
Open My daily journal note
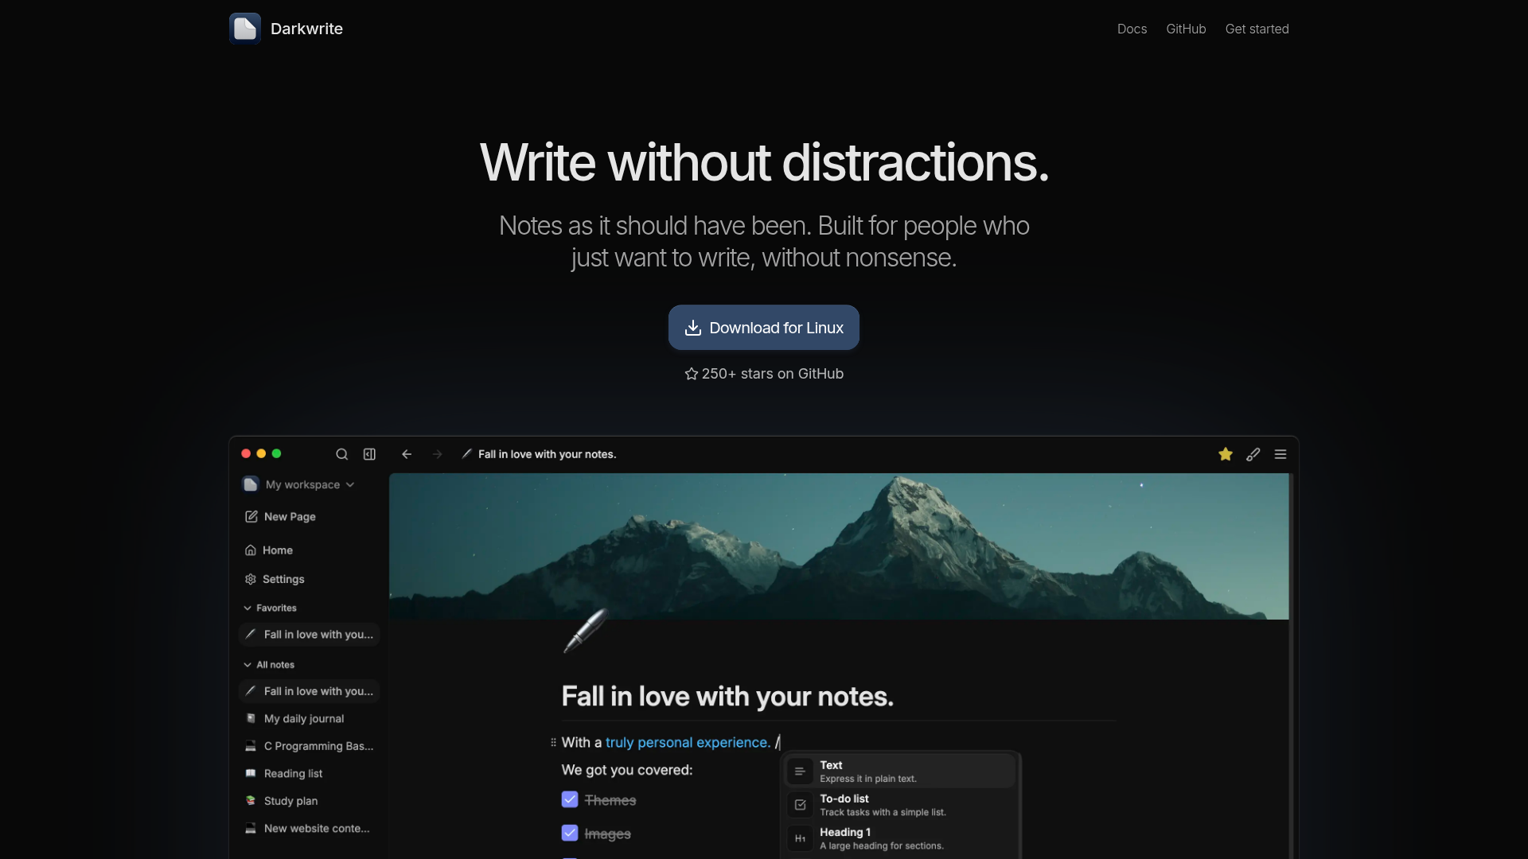click(x=310, y=719)
